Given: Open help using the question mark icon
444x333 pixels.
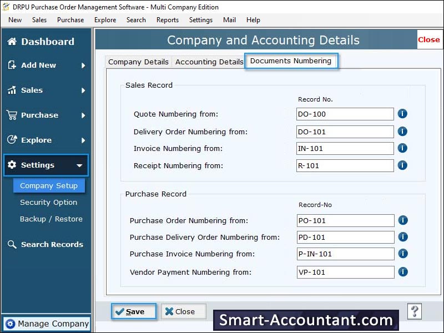Looking at the screenshot, I should pos(415,311).
